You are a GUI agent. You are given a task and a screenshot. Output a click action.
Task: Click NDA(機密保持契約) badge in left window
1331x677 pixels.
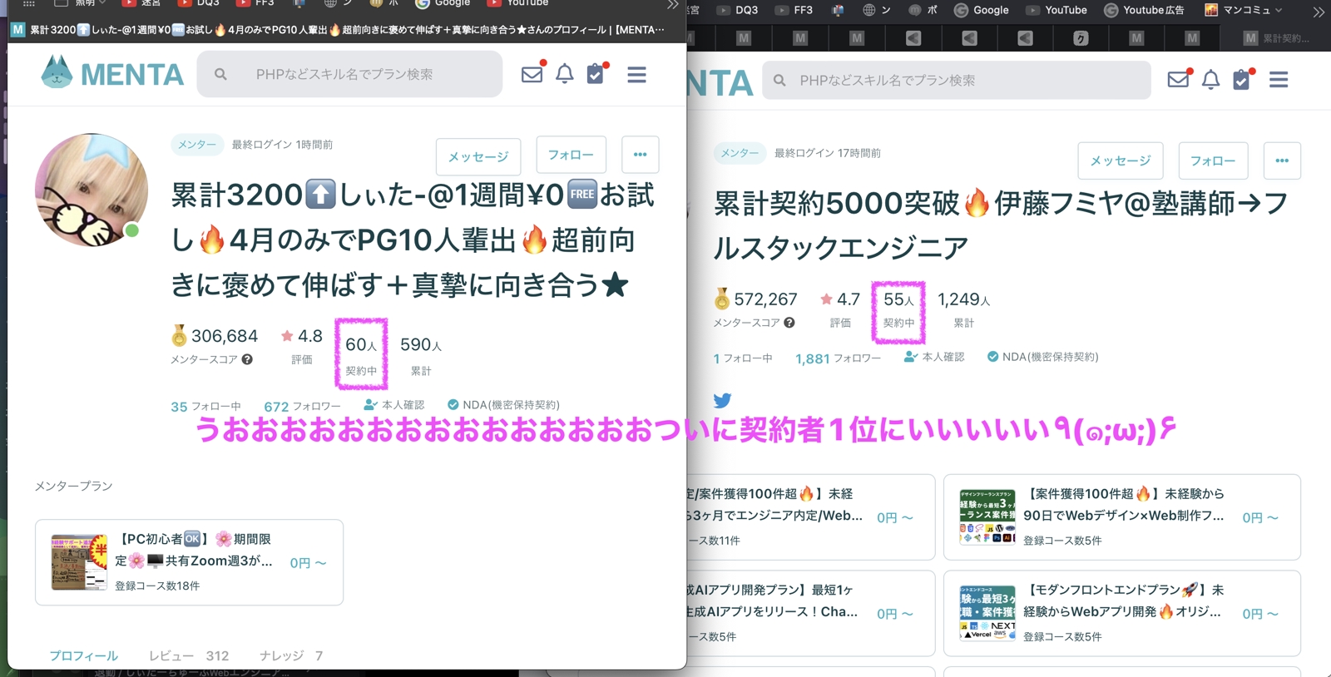point(504,405)
